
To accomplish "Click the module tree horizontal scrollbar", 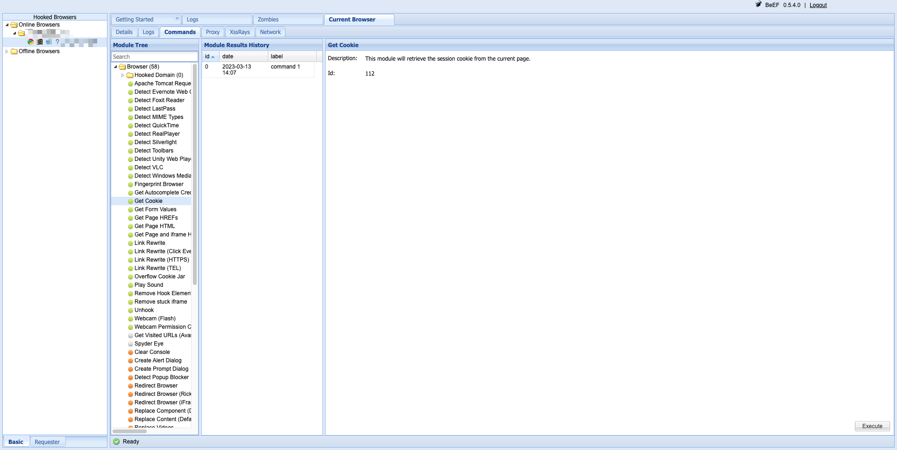I will click(x=130, y=431).
